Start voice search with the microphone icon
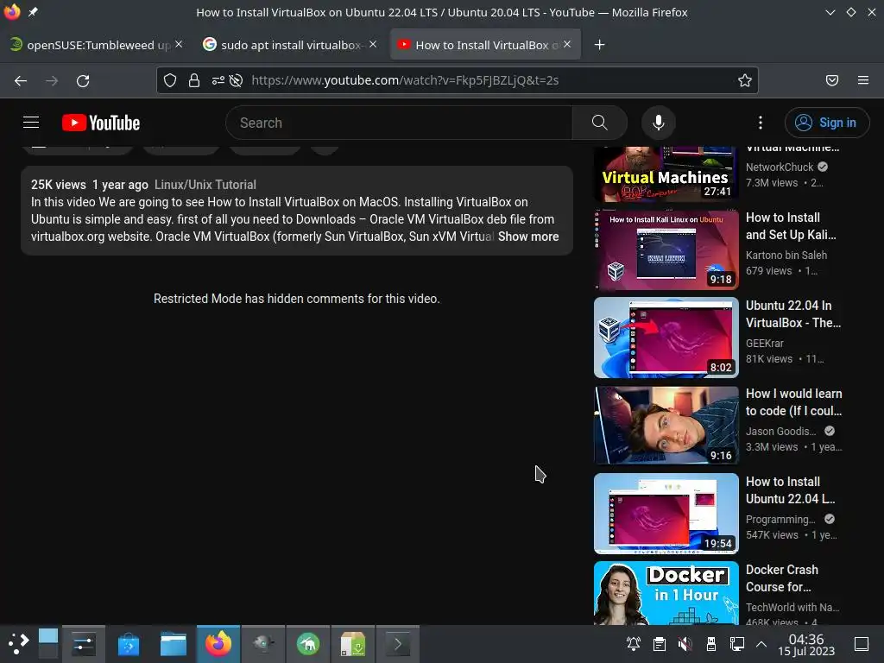Screen dimensions: 884x663 click(658, 123)
